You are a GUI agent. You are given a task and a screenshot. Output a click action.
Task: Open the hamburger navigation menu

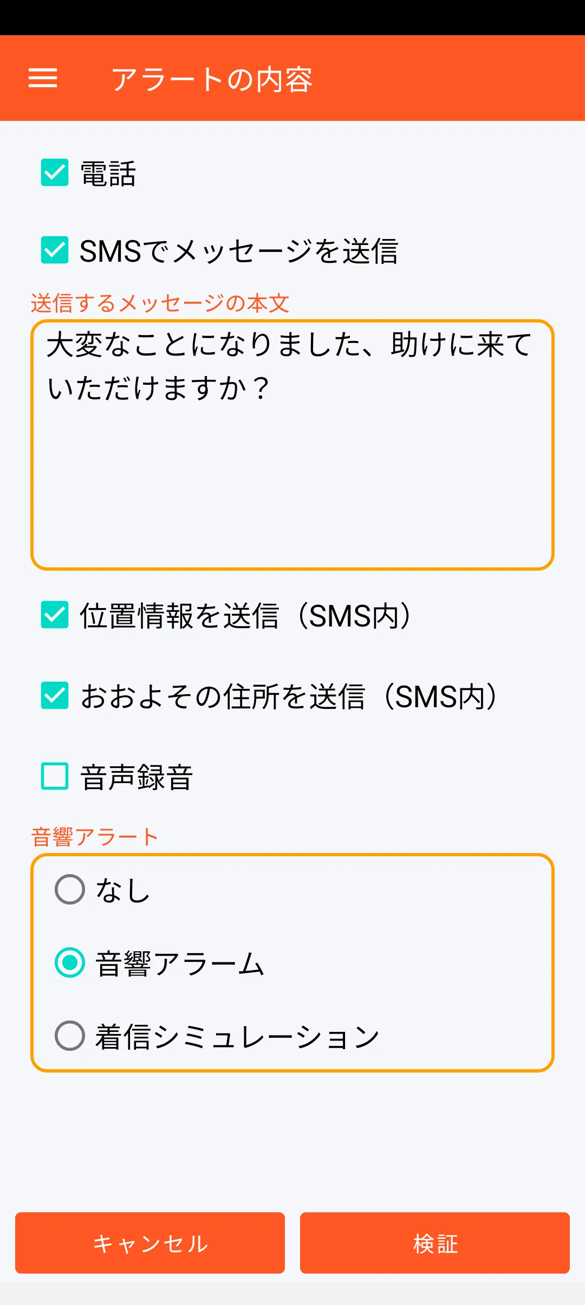coord(43,78)
